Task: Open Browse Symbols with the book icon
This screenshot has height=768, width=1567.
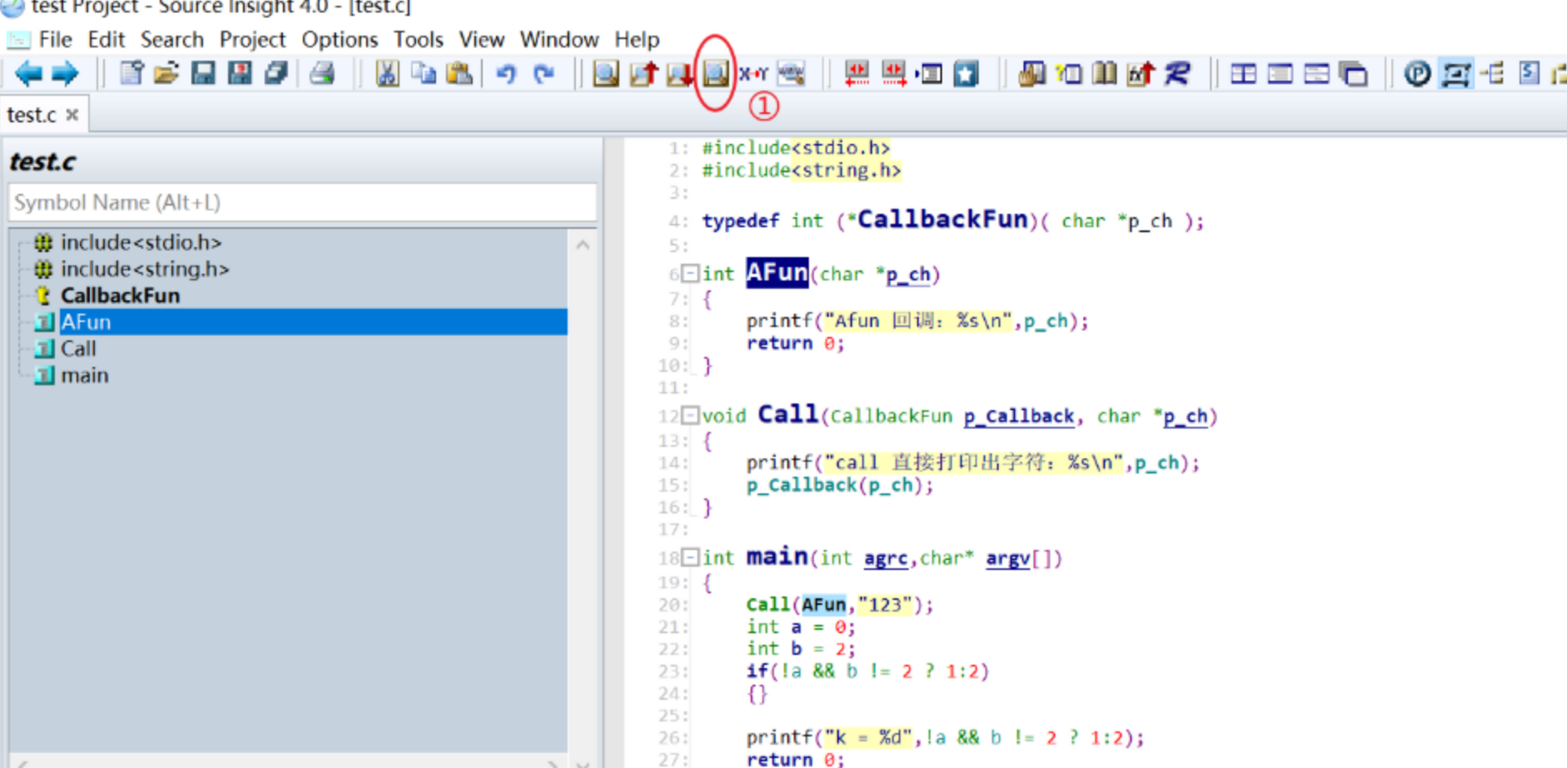Action: pyautogui.click(x=1104, y=74)
